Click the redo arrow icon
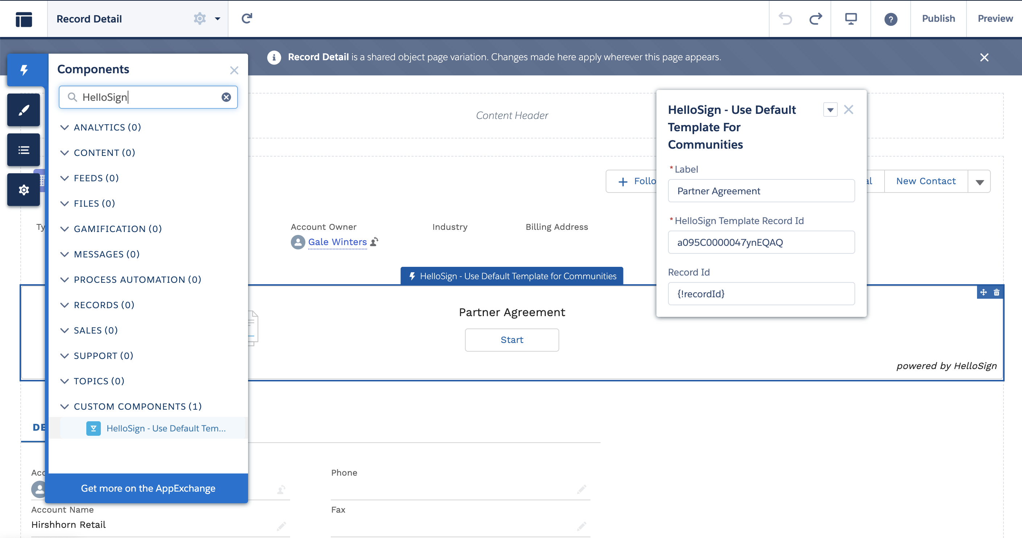 tap(815, 18)
